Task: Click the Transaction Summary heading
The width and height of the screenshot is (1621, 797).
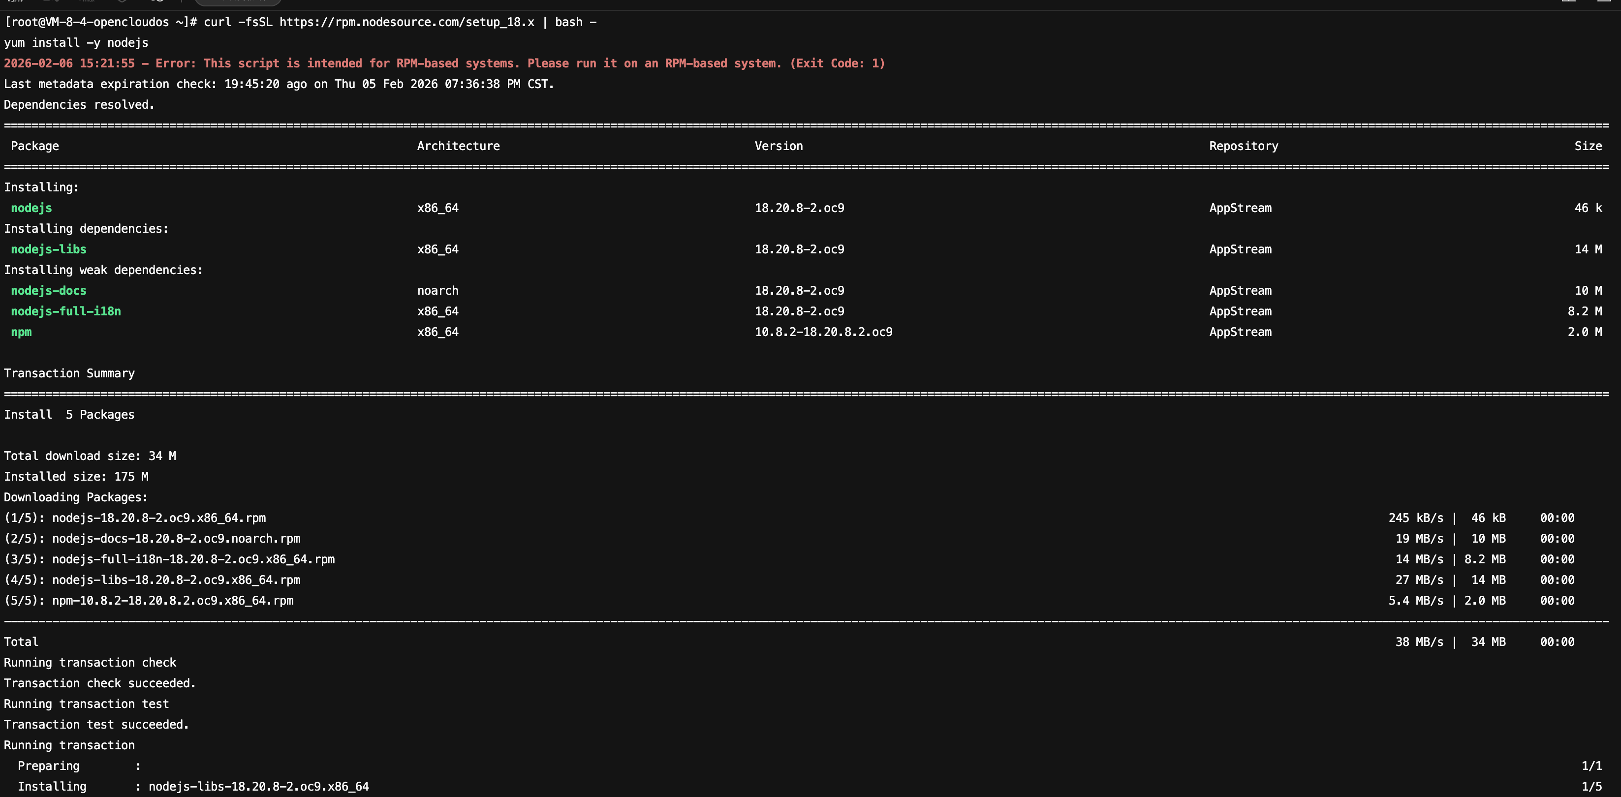Action: tap(69, 373)
